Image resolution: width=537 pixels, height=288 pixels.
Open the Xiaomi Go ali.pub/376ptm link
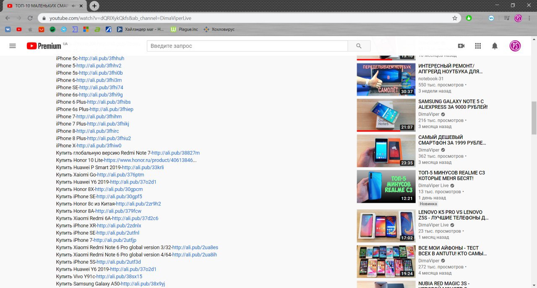coord(120,175)
